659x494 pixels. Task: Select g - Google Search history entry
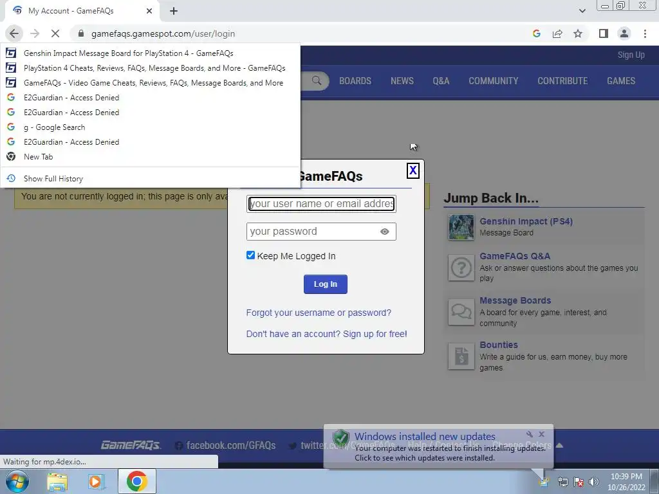(x=151, y=127)
